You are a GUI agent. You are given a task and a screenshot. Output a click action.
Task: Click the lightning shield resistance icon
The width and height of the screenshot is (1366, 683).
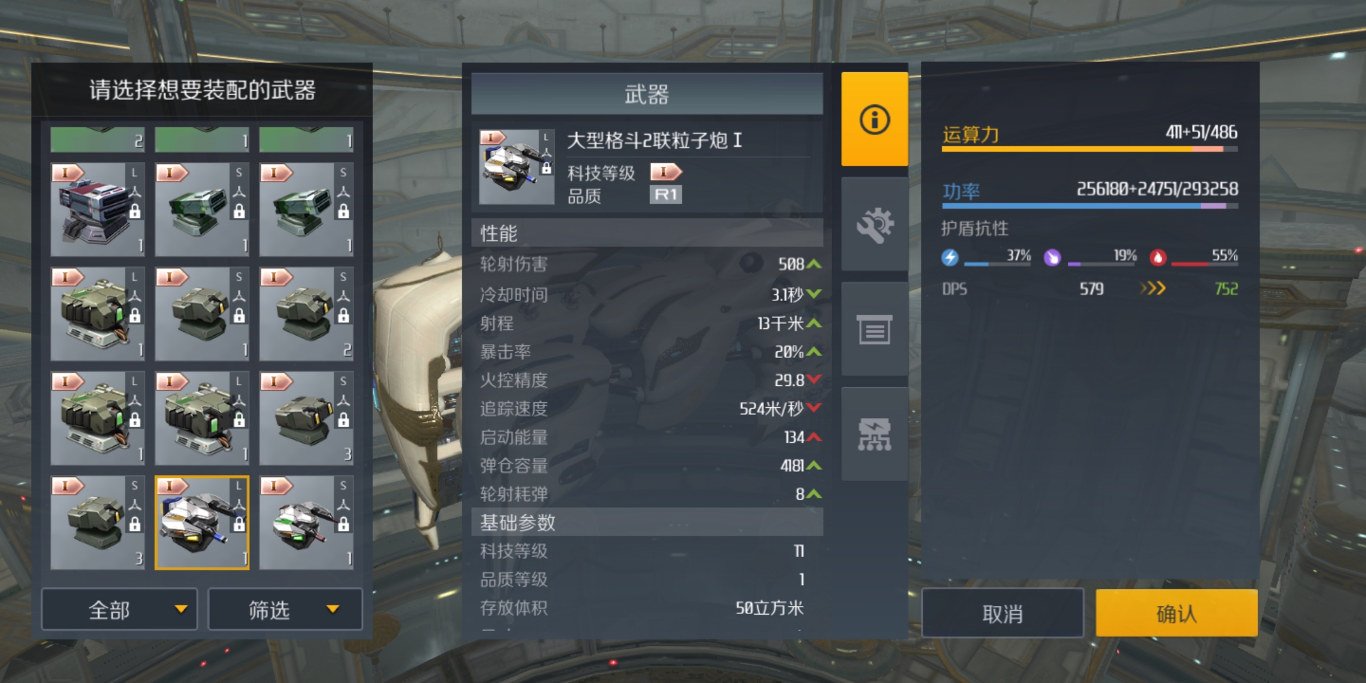(x=950, y=257)
